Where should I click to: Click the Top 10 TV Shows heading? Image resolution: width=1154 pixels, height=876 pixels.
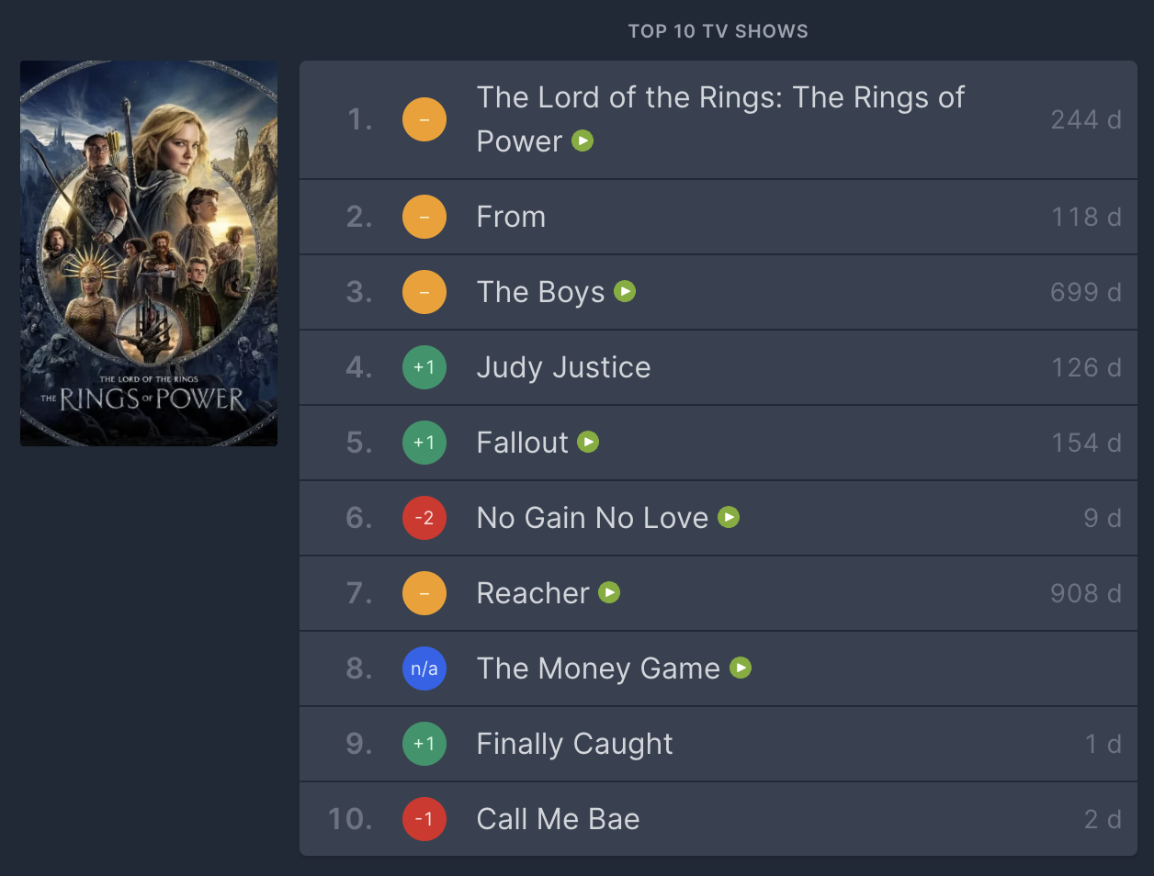[718, 31]
